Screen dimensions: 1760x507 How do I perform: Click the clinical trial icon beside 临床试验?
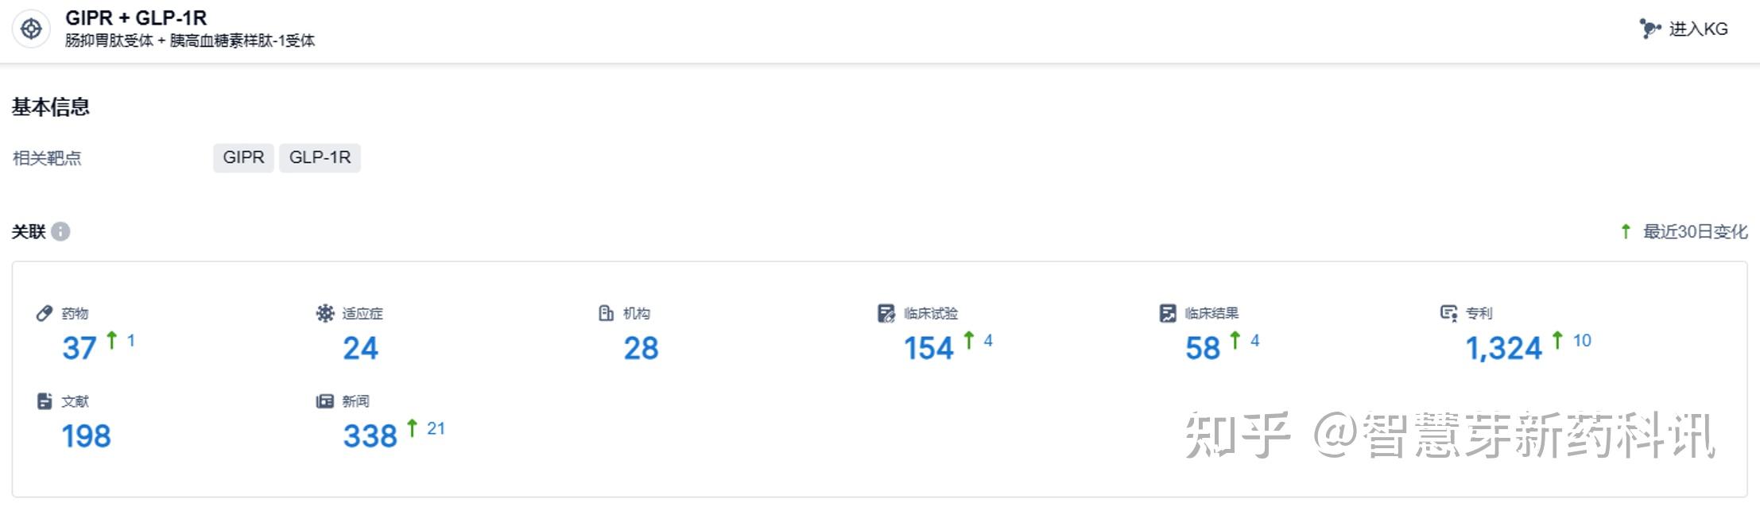pyautogui.click(x=886, y=313)
